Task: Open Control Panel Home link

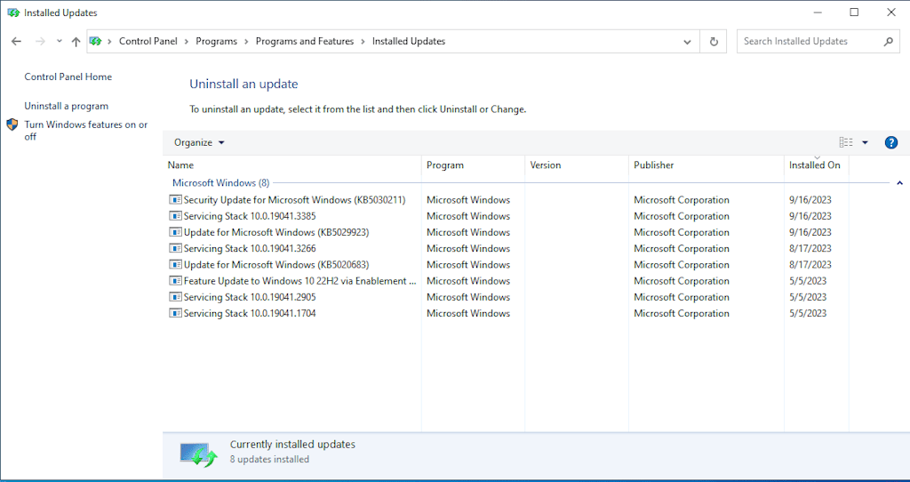Action: (68, 76)
